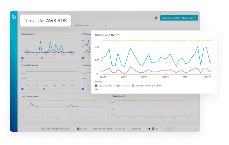Screen dimensions: 229x145
Task: Click the 04PM axis label in Disk Queue Depth
Action: click(208, 77)
